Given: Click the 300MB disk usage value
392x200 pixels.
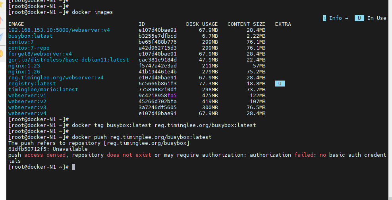Looking at the screenshot, I should click(210, 108).
